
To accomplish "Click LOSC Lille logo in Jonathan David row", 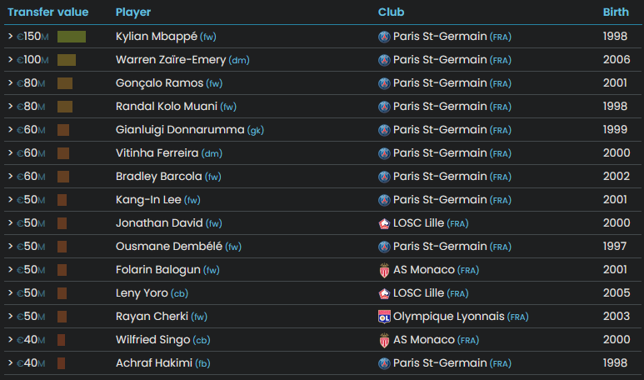I will point(384,223).
